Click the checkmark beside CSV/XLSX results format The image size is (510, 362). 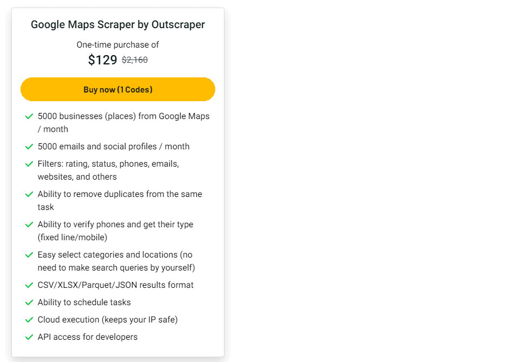(x=30, y=285)
